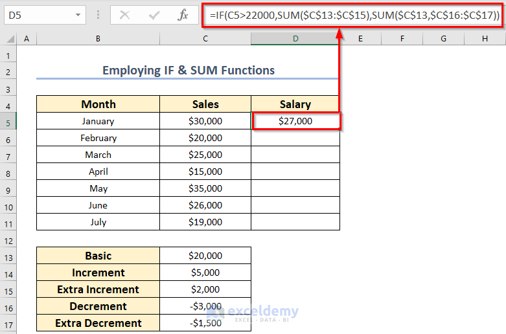Image resolution: width=506 pixels, height=334 pixels.
Task: Select column C header
Action: pos(205,39)
